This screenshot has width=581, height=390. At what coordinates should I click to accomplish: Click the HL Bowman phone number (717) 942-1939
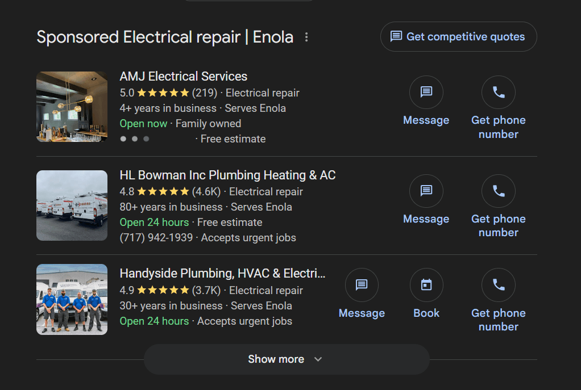156,237
